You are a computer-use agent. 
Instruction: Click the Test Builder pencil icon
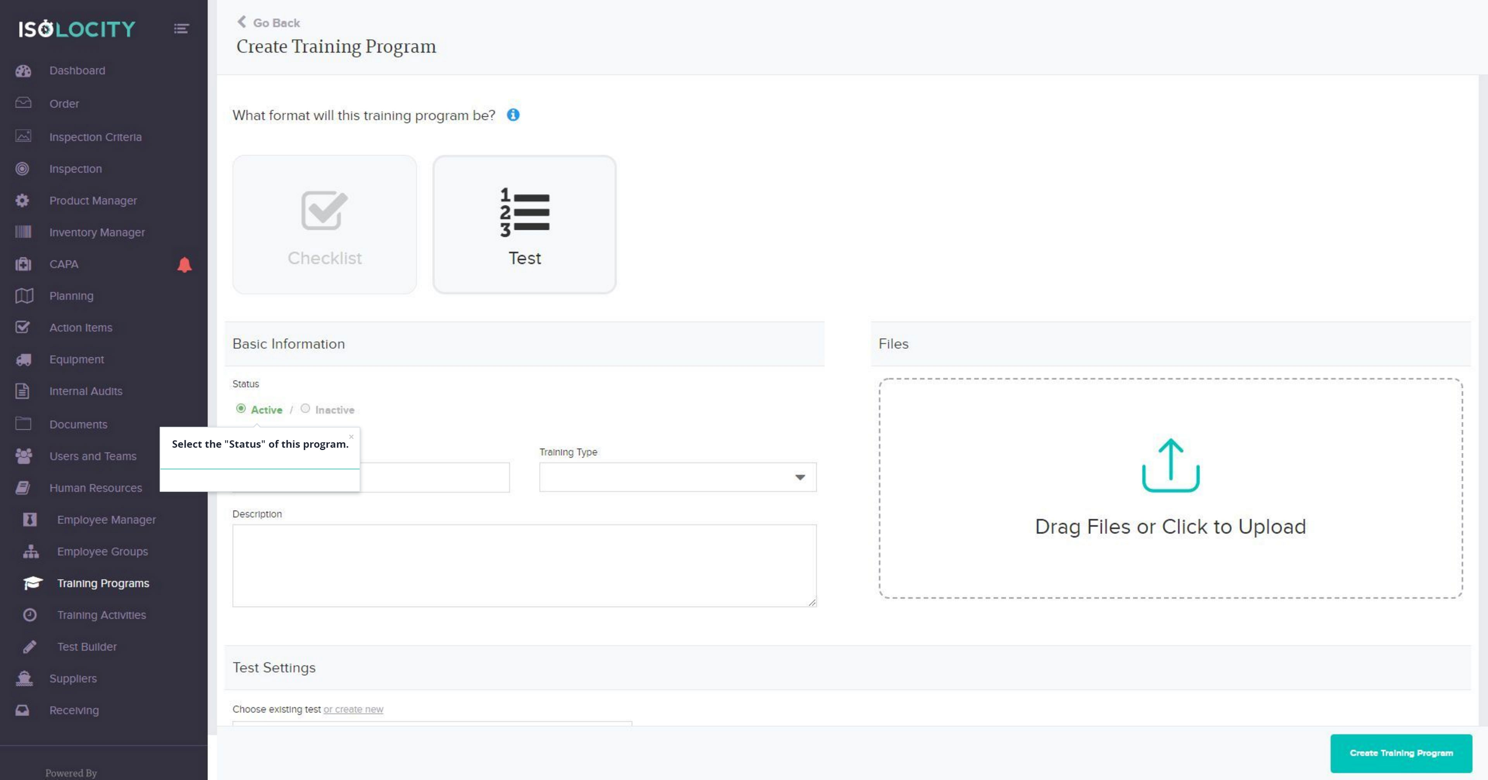29,647
